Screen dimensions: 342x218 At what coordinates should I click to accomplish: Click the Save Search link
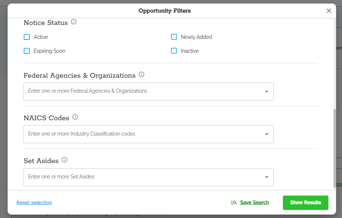[x=254, y=203]
